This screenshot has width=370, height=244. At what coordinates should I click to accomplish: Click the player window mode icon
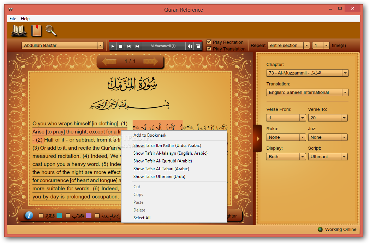[x=198, y=46]
